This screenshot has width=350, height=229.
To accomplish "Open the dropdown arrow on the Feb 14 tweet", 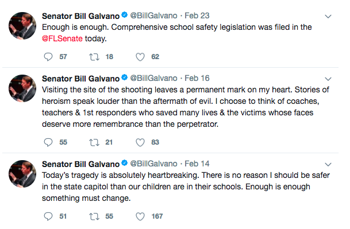I will (328, 165).
